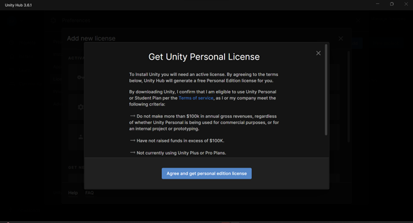Maximize the Unity Hub window
This screenshot has height=223, width=413.
[392, 4]
